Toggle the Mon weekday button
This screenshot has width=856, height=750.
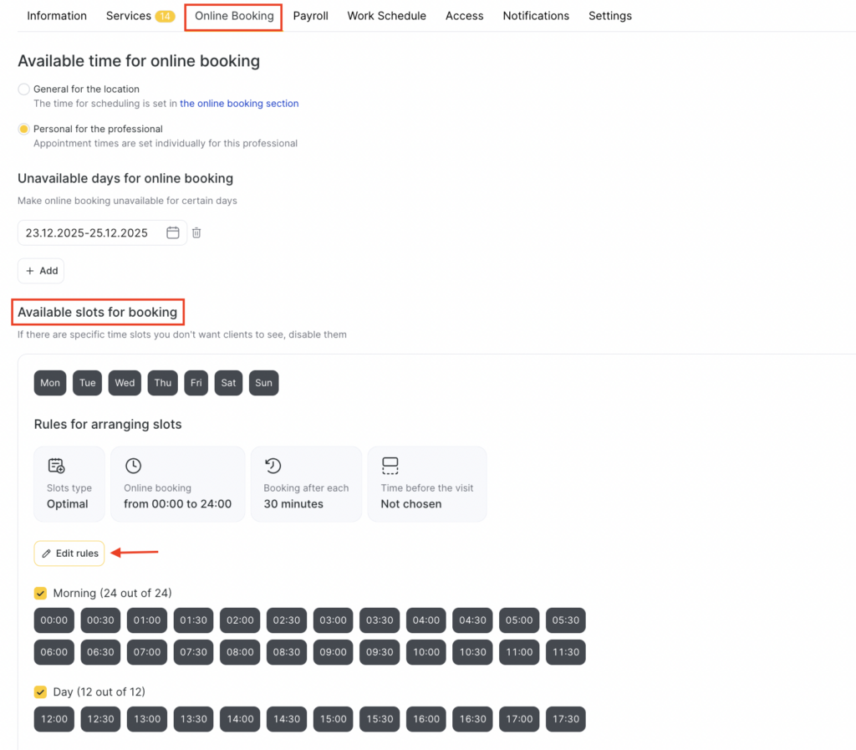coord(50,383)
